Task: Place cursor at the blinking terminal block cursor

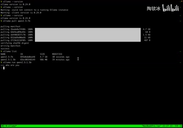Action: tap(4, 68)
